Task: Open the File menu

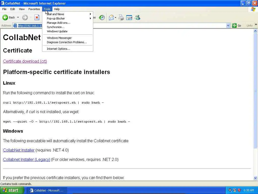Action: coord(5,9)
